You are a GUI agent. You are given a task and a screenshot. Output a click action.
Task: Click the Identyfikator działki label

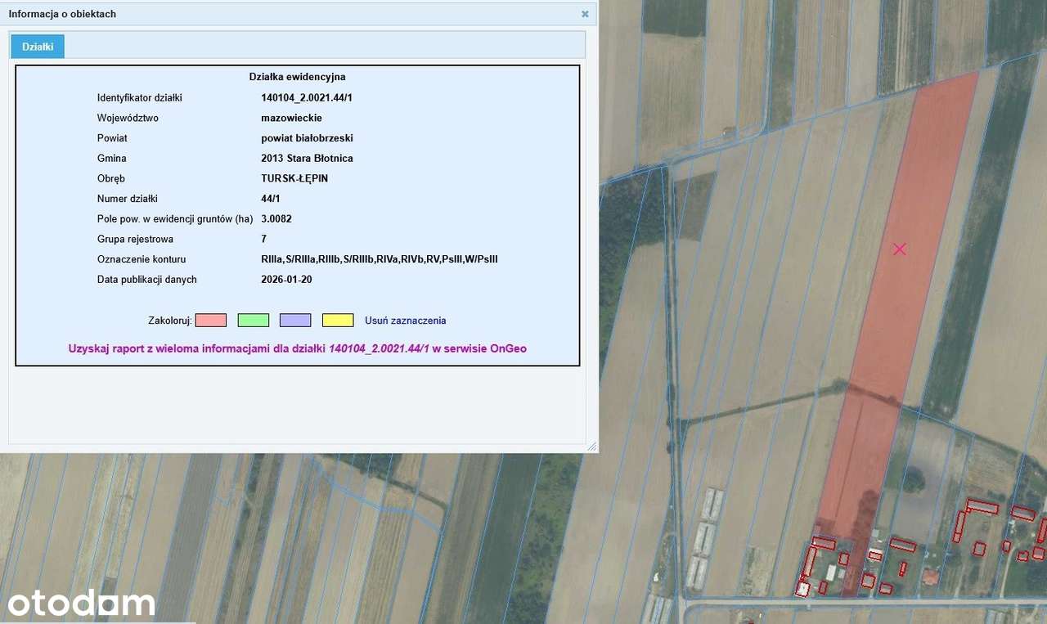139,97
